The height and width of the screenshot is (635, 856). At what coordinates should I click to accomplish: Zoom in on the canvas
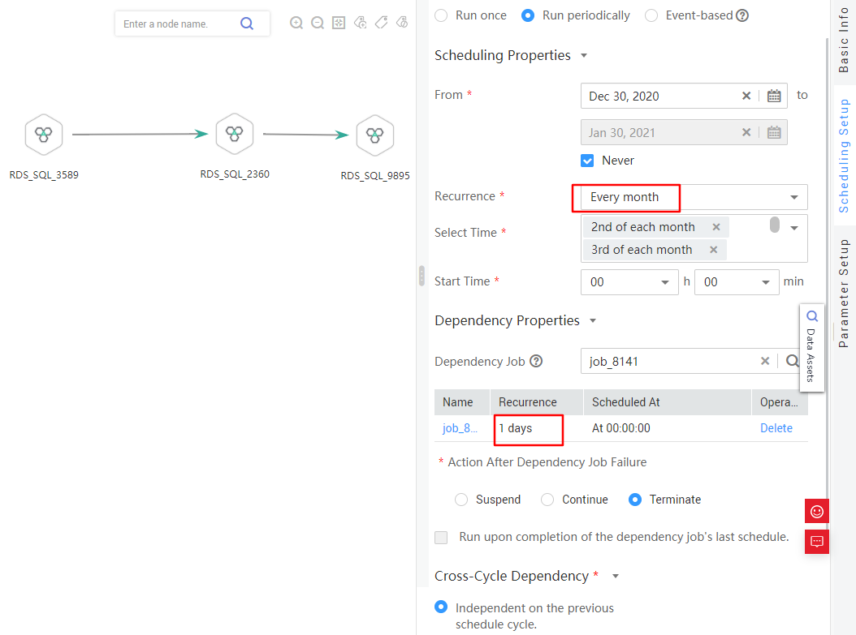click(x=296, y=23)
